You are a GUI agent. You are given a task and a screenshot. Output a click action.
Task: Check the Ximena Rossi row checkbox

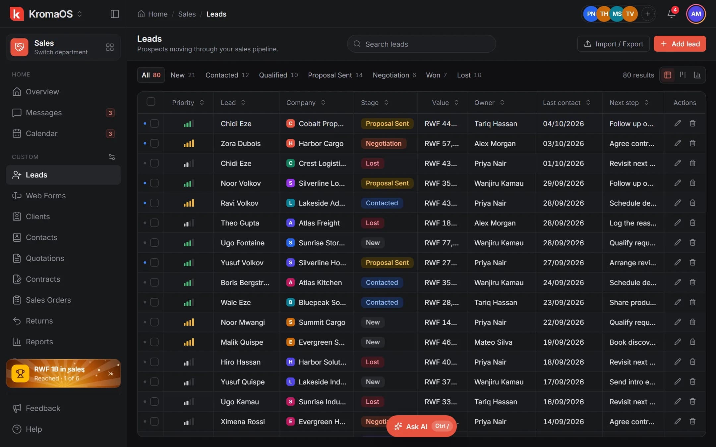click(154, 422)
